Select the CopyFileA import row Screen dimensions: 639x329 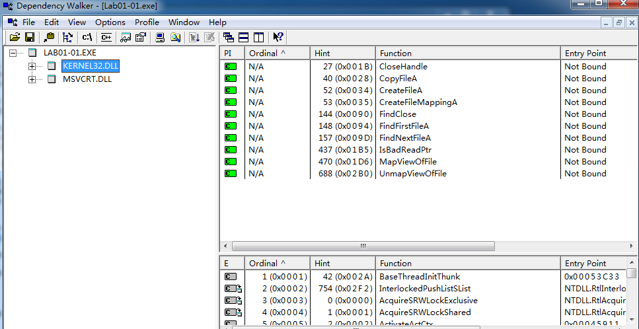(429, 78)
